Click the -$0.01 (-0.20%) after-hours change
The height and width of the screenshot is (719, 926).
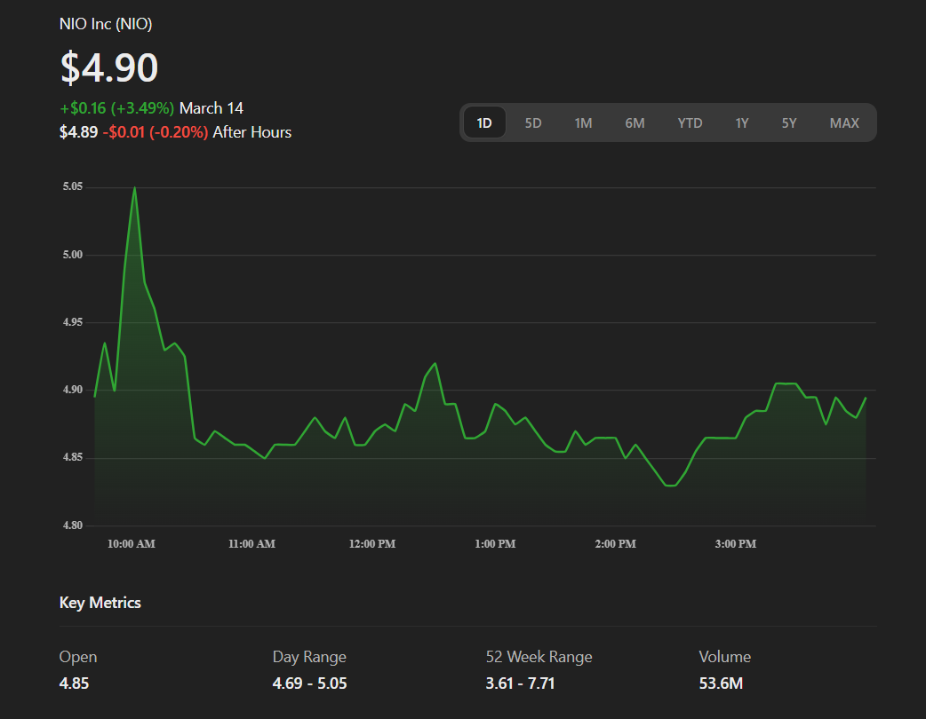pyautogui.click(x=156, y=132)
